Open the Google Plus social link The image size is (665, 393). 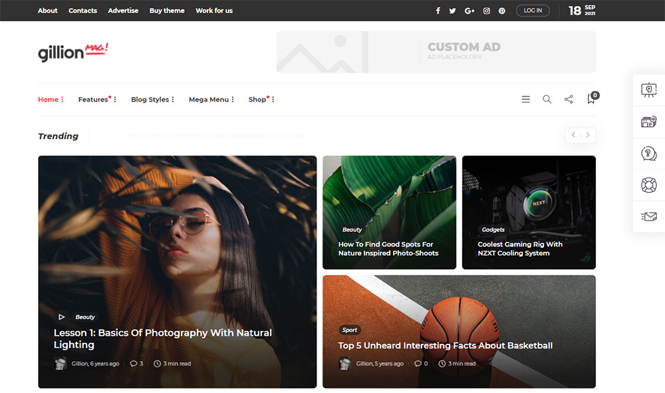(x=469, y=11)
